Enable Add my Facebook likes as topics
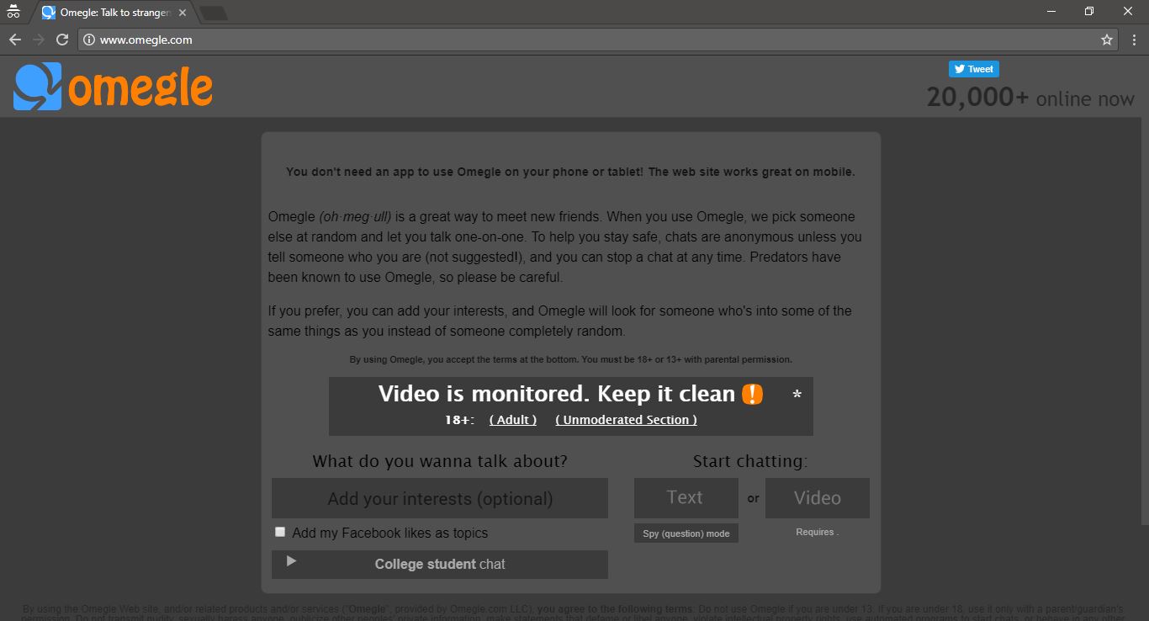This screenshot has width=1149, height=621. [279, 532]
